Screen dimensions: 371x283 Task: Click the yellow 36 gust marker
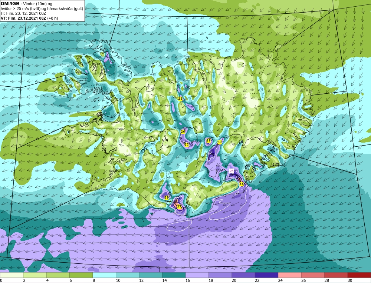pyautogui.click(x=242, y=184)
